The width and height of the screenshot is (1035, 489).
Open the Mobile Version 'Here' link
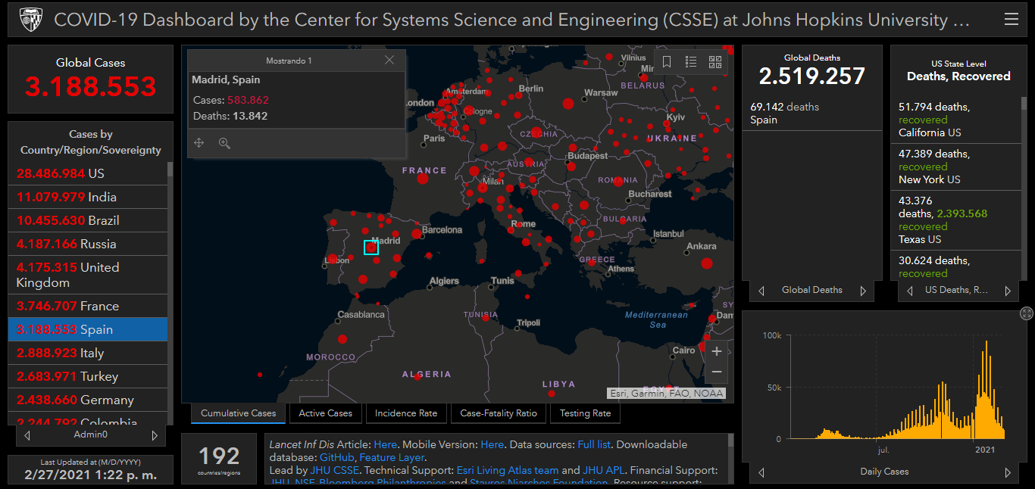pyautogui.click(x=492, y=444)
